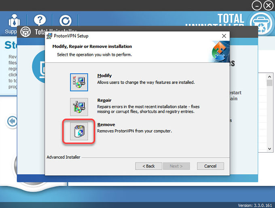Click the inner Total Uninstaller dialog icon
275x208 pixels.
pos(25,32)
